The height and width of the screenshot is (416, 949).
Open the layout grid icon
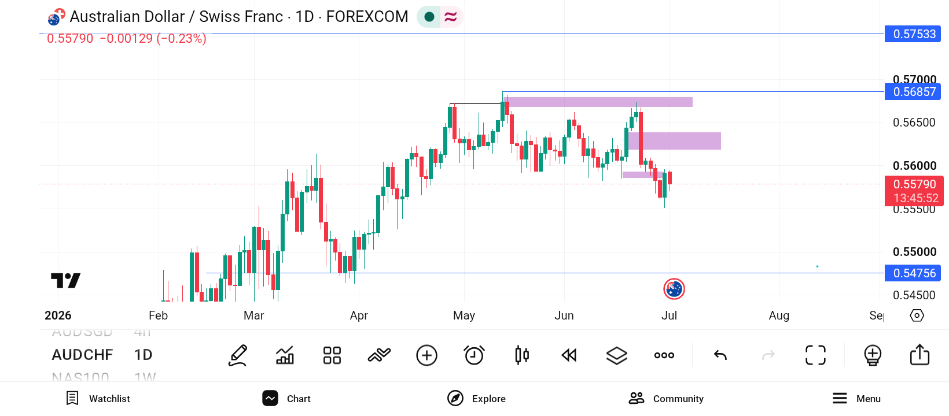[x=332, y=355]
